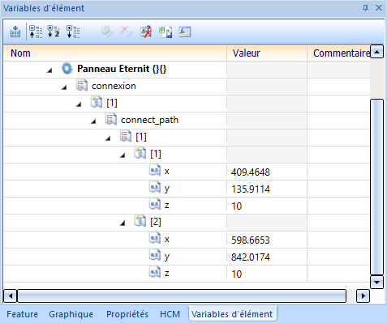The height and width of the screenshot is (323, 387).
Task: Click the delete unused variables icon
Action: tap(146, 32)
